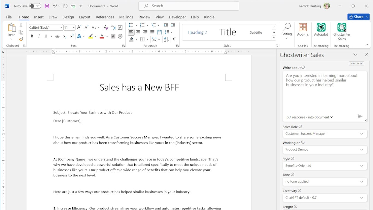
Task: Open the Style Benefits-Oriented dropdown
Action: [325, 166]
